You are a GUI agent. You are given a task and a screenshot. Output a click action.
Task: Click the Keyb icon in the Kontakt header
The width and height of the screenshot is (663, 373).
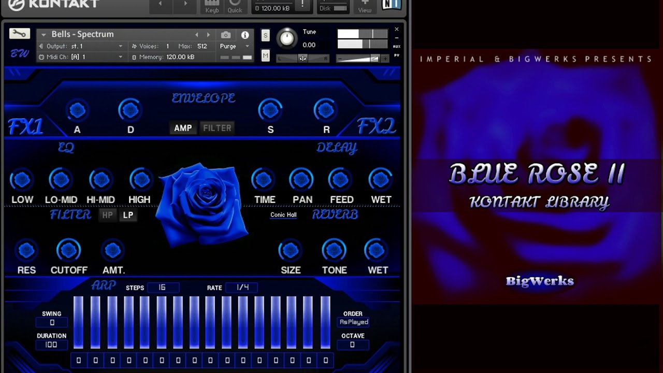click(212, 7)
